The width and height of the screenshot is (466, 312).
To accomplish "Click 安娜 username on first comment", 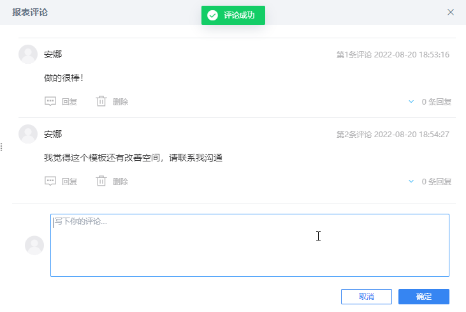I will 53,54.
